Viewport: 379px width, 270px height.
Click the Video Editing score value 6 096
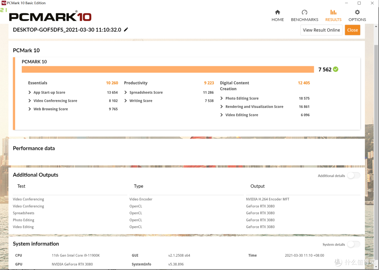click(305, 115)
